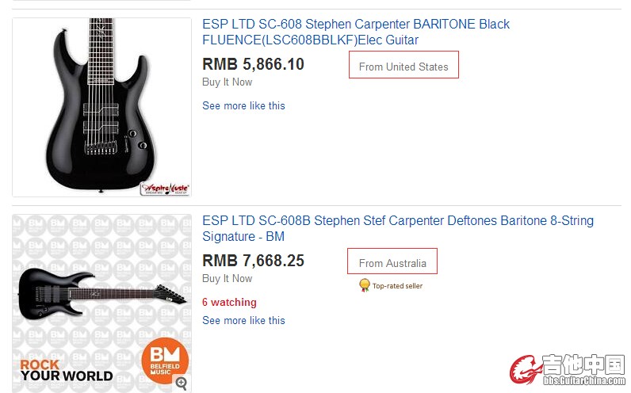Screen dimensions: 631x393
Task: Click the Top-rated seller text
Action: 397,285
